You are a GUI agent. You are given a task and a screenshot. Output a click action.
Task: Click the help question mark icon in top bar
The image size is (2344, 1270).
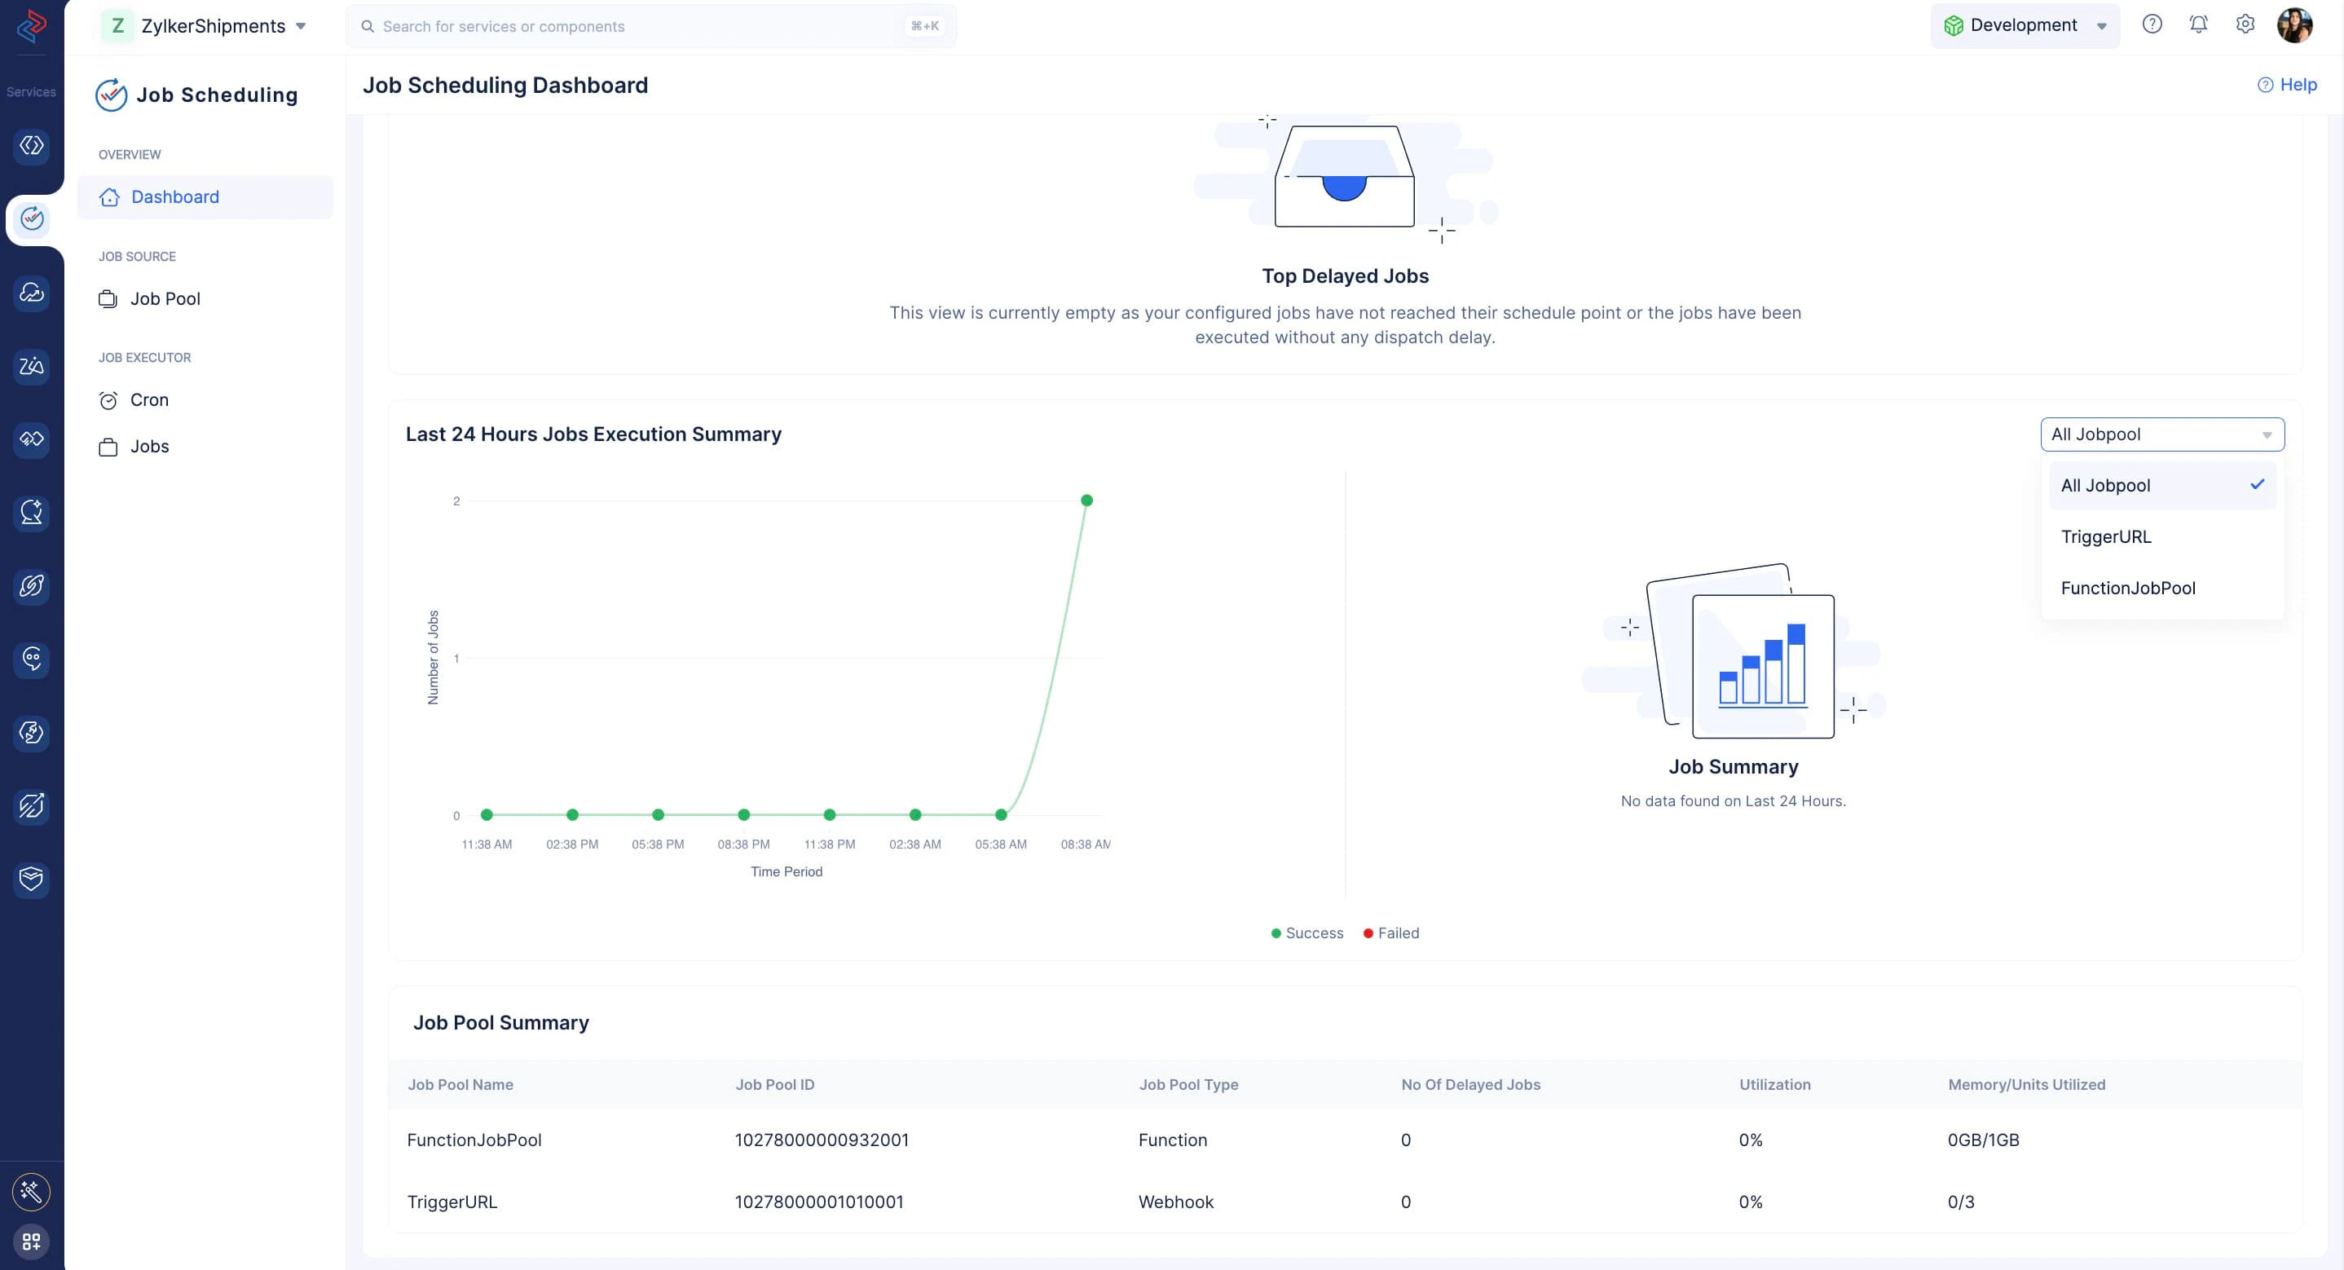pyautogui.click(x=2151, y=24)
